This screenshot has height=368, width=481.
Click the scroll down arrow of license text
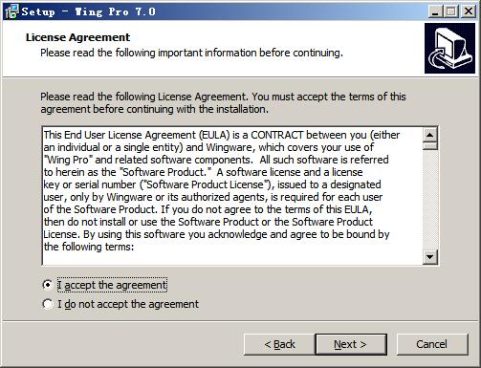[x=430, y=256]
